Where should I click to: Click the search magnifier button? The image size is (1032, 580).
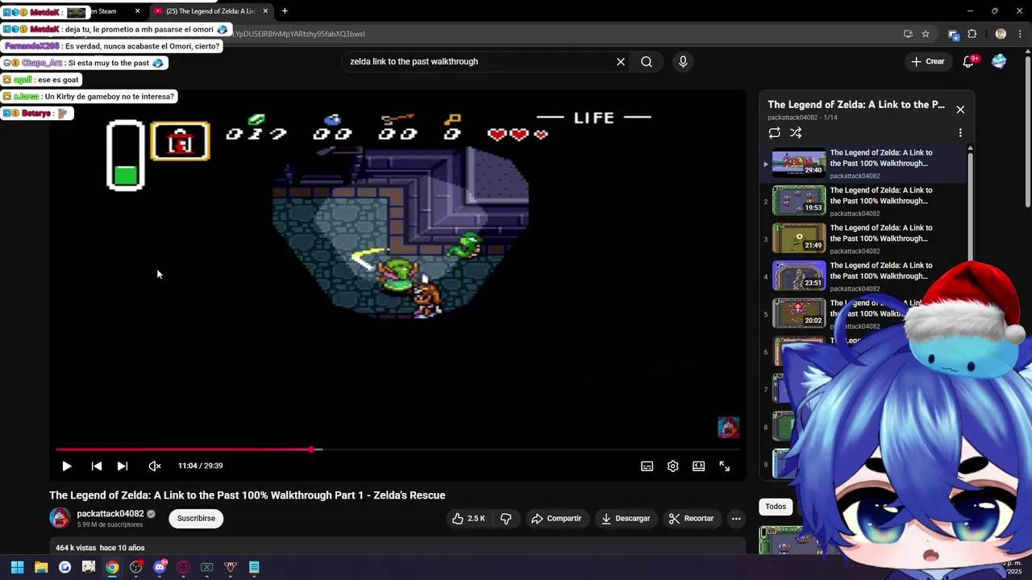coord(647,61)
